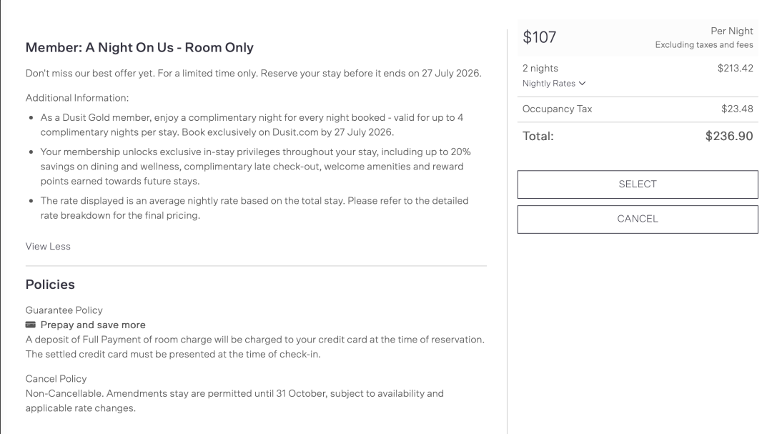Click the Prepay and save more text
Viewport: 772px width, 434px height.
pos(93,325)
